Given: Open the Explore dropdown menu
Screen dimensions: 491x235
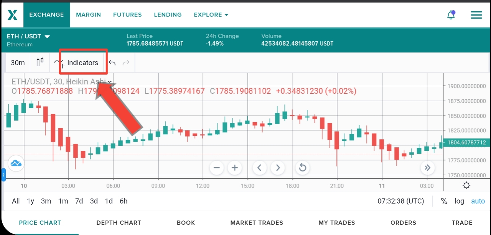Looking at the screenshot, I should click(211, 15).
